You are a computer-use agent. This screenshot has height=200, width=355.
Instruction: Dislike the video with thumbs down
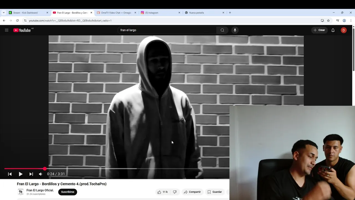(175, 192)
